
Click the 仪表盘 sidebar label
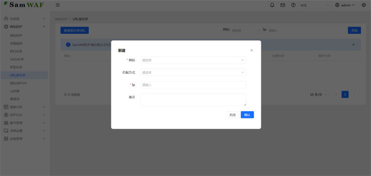(14, 19)
